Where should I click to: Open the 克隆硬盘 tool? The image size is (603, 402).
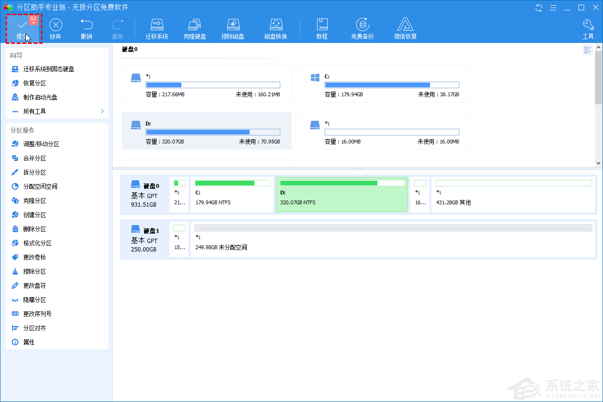click(195, 25)
